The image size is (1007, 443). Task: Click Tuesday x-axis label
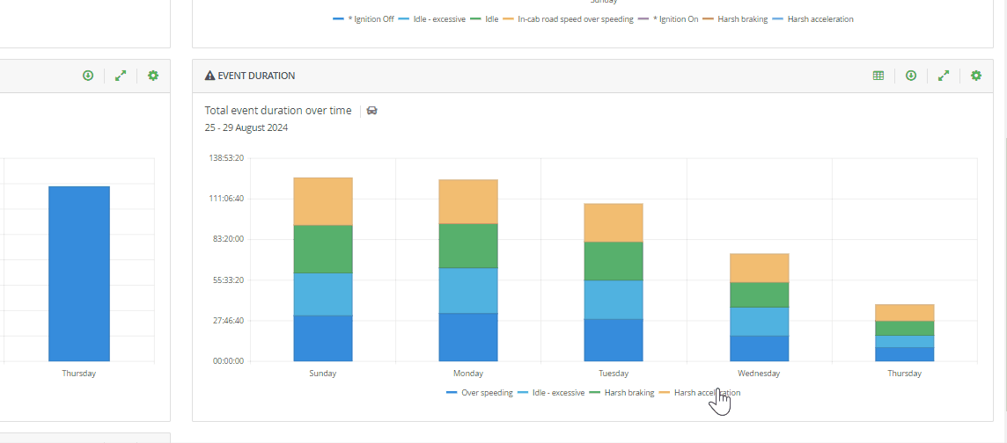614,373
